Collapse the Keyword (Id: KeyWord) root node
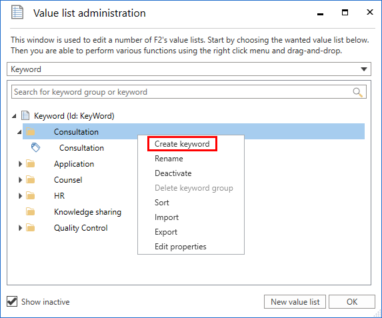 tap(14, 116)
